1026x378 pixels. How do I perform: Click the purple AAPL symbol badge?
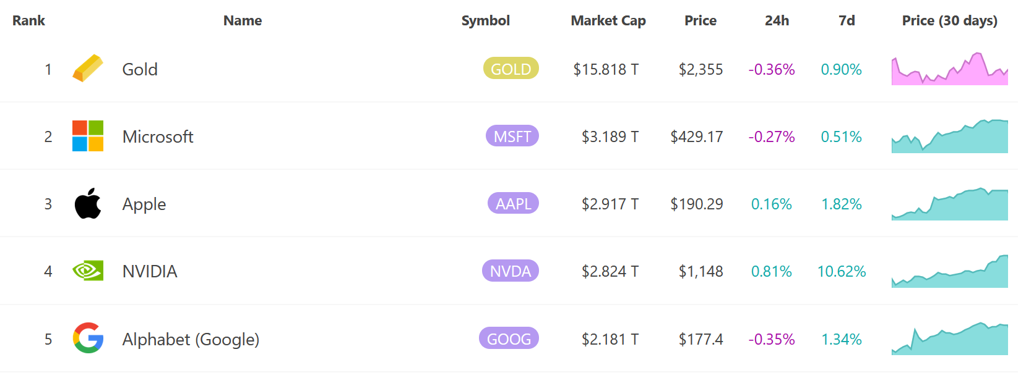(513, 203)
